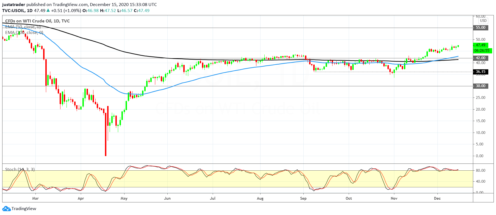Select the Stoch (14, 3, 3) indicator legend
Screen dimensions: 496x215
click(20, 170)
